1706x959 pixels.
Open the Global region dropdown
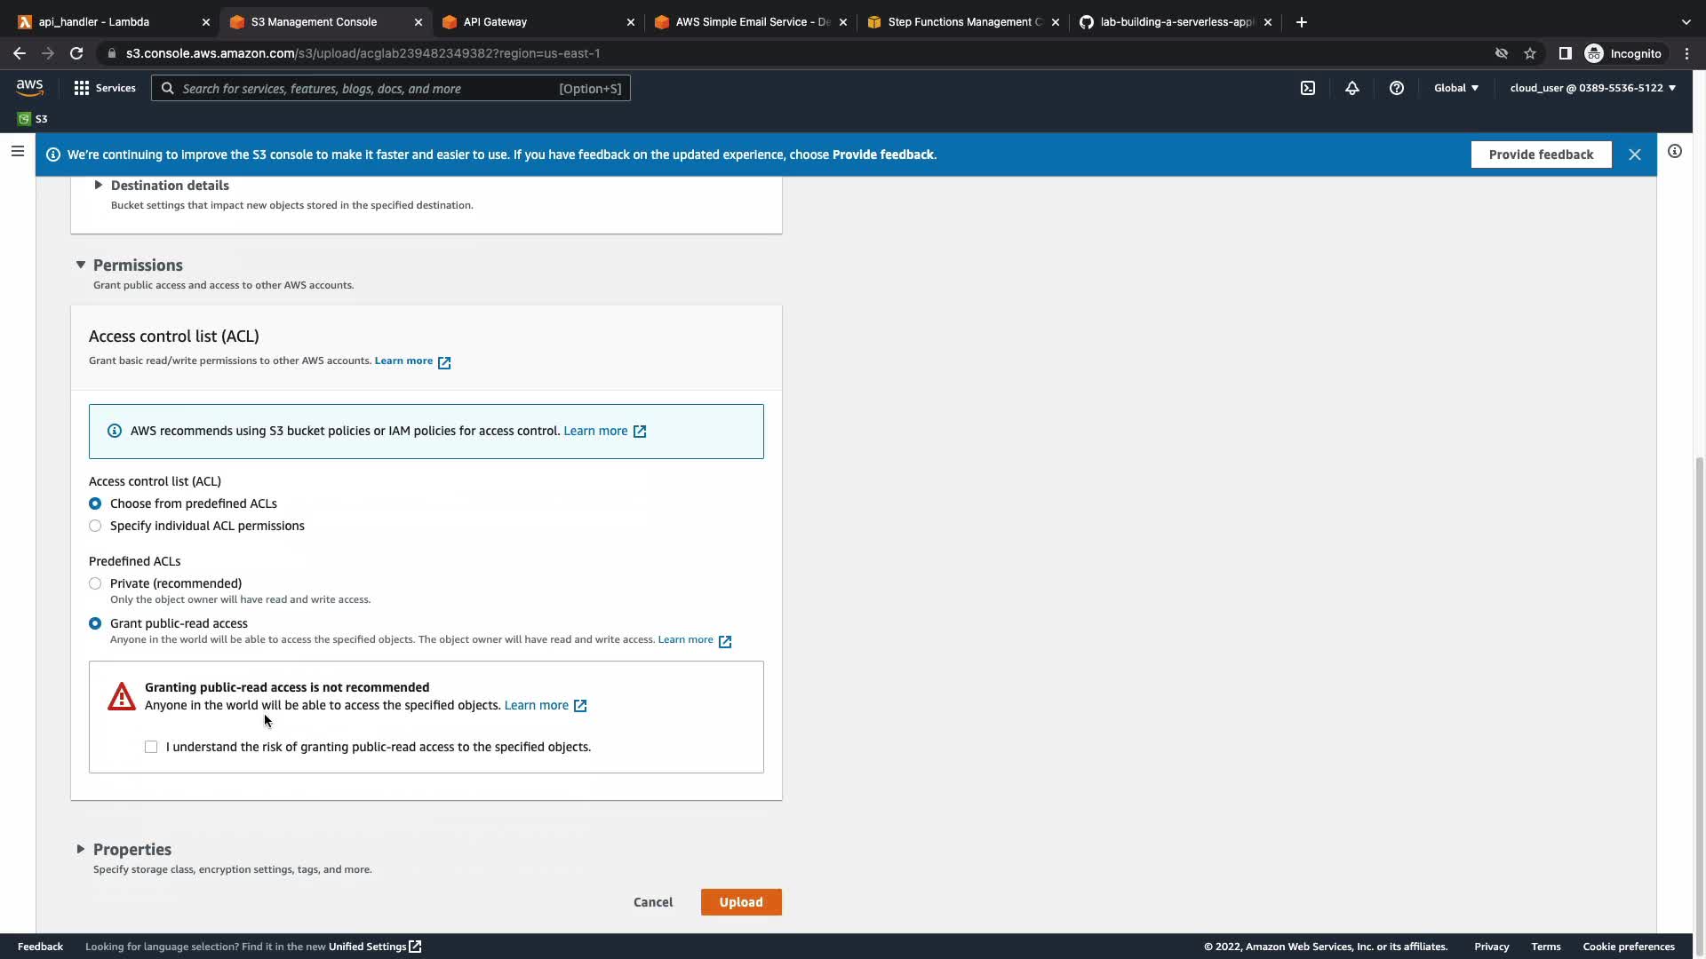coord(1455,88)
